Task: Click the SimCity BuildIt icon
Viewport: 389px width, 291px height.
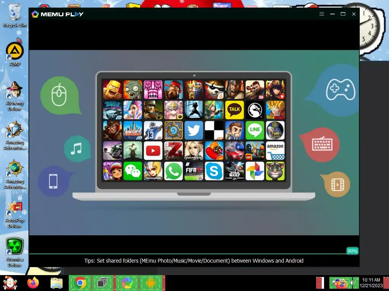Action: [x=133, y=130]
